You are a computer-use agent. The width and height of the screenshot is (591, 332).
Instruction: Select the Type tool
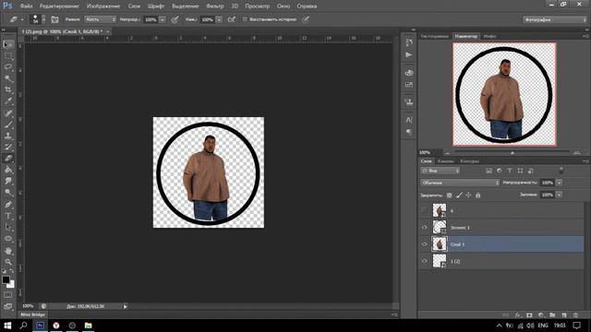[x=8, y=216]
